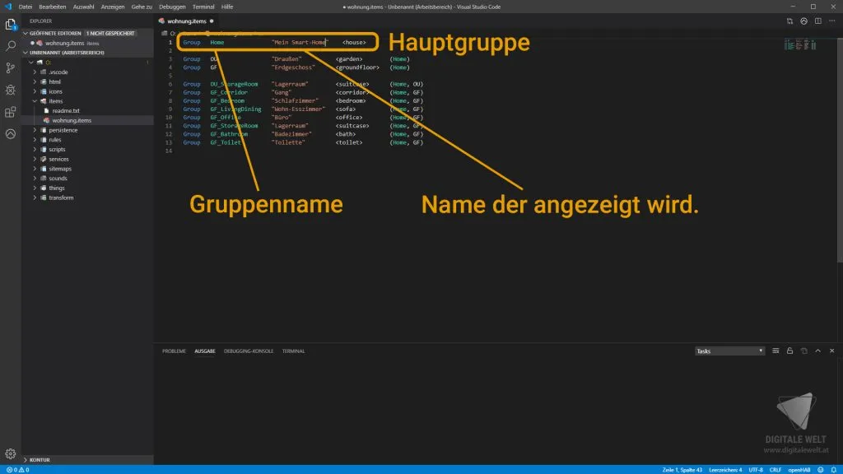Open the Source Control view

pyautogui.click(x=10, y=67)
